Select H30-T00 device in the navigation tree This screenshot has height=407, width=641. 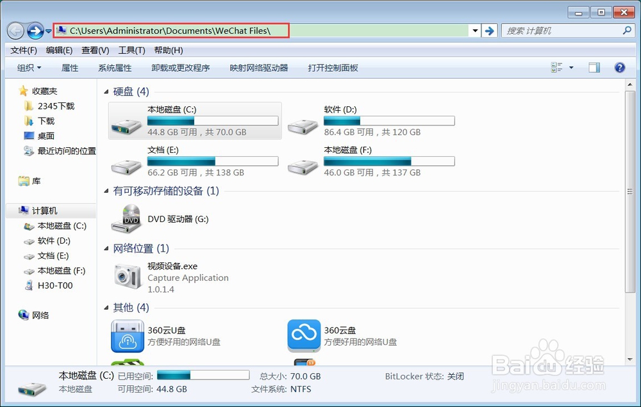point(55,286)
